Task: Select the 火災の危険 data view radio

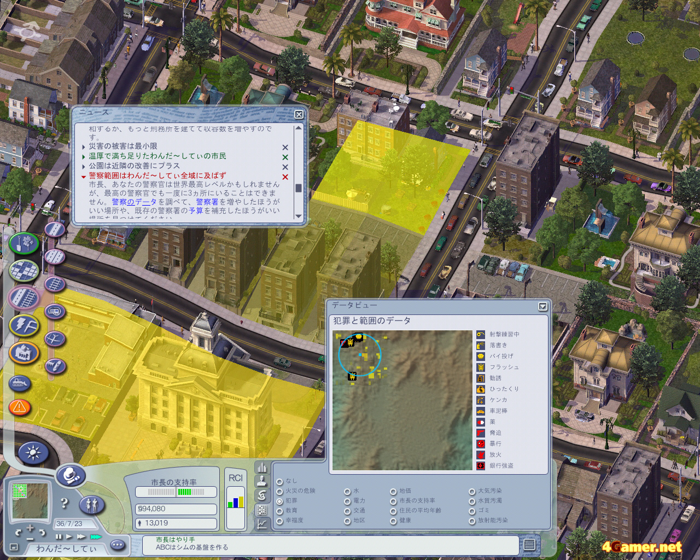Action: click(x=280, y=491)
